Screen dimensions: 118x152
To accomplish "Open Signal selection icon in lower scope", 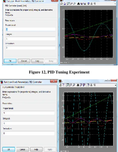I will [94, 85].
